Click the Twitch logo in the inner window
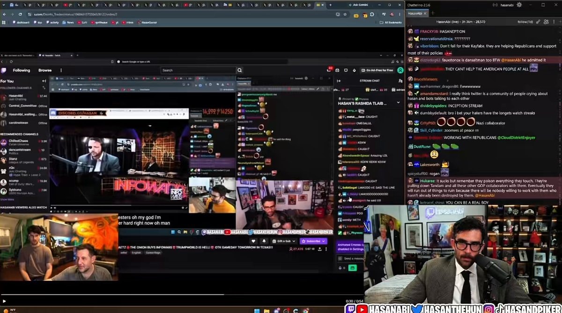The height and width of the screenshot is (313, 562). pos(4,70)
